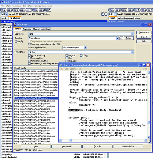
Task: Enable the Hex checkbox
Action: 67,58
